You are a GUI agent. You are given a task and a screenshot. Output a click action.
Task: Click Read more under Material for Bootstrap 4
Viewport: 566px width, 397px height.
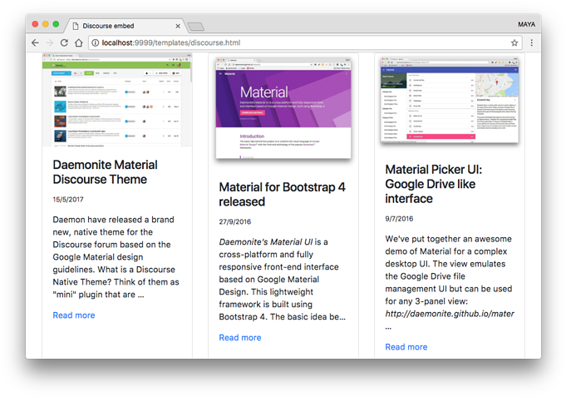[x=240, y=338]
